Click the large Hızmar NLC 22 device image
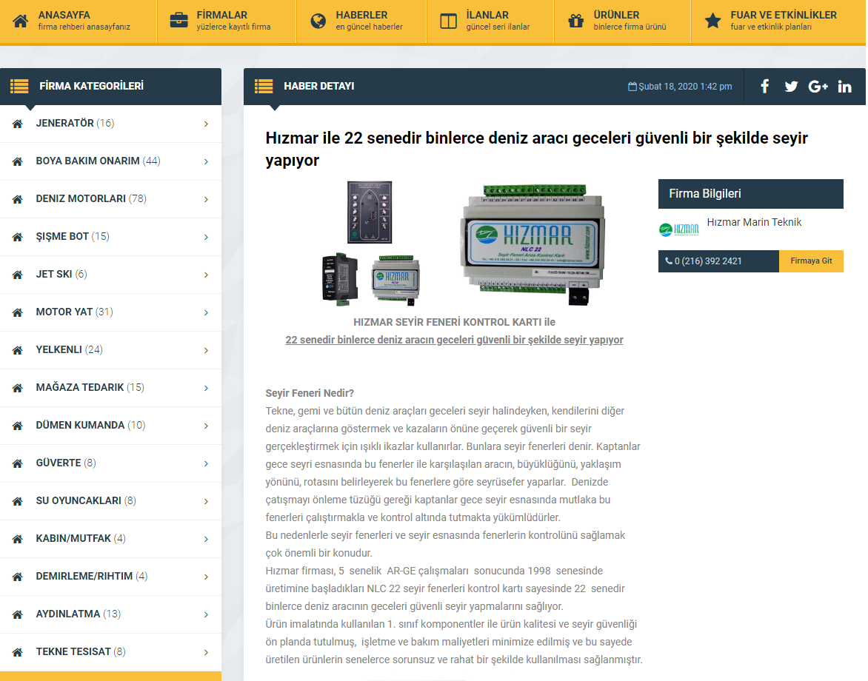The height and width of the screenshot is (681, 868). (533, 244)
